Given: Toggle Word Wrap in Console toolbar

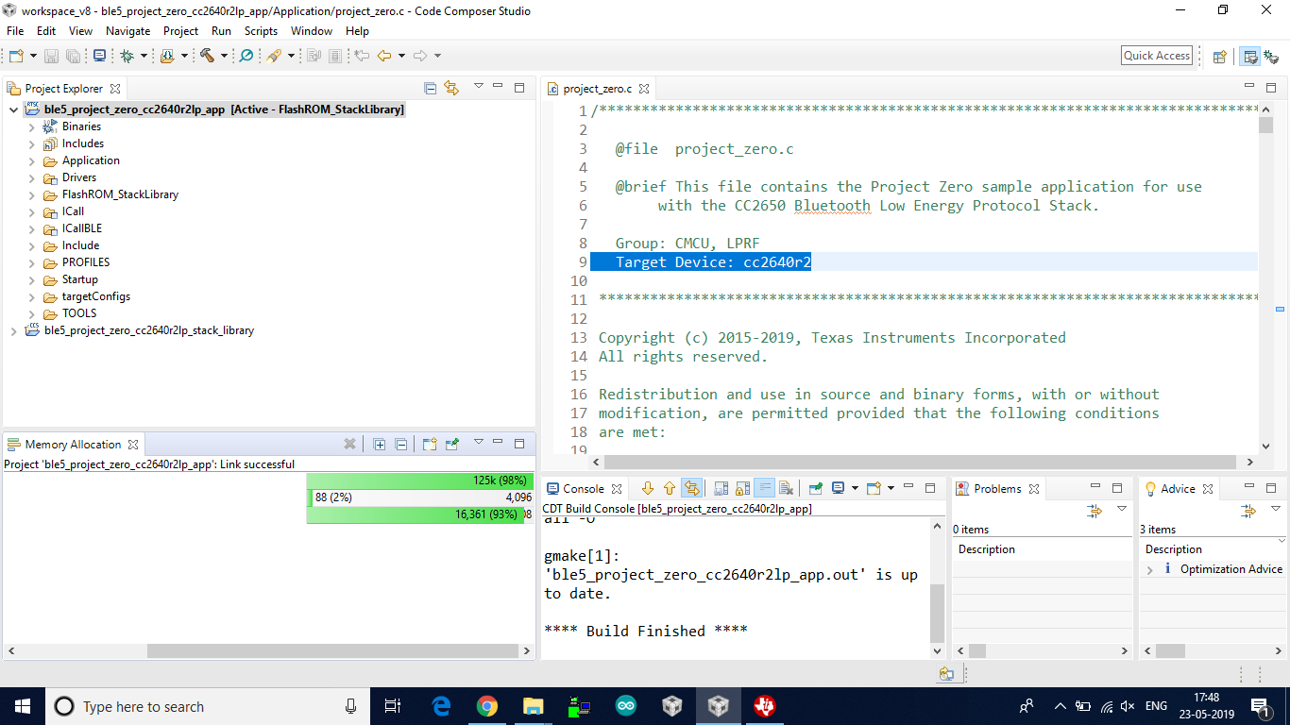Looking at the screenshot, I should coord(764,488).
